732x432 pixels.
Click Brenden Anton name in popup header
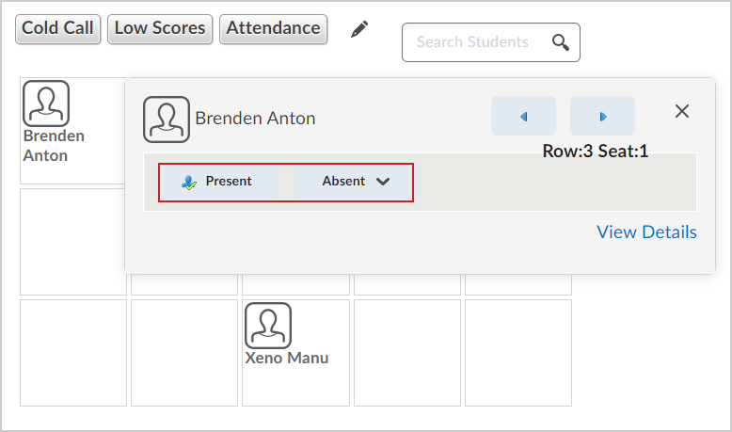(x=255, y=119)
